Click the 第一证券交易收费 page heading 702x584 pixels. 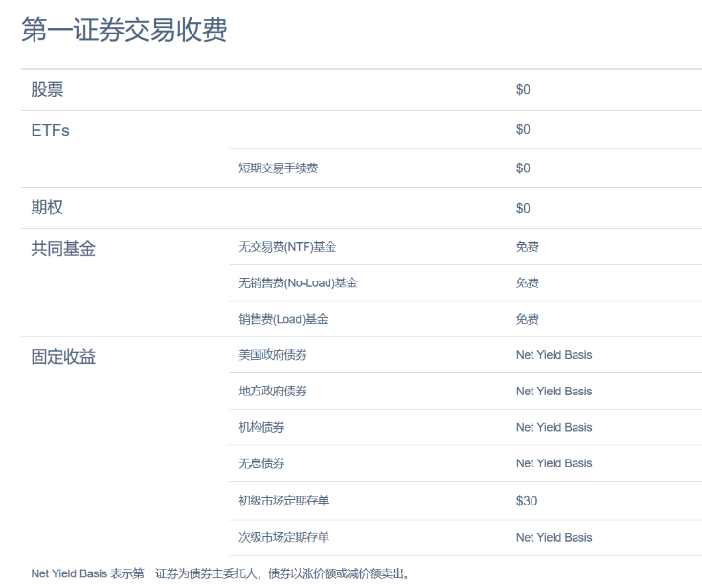coord(125,31)
